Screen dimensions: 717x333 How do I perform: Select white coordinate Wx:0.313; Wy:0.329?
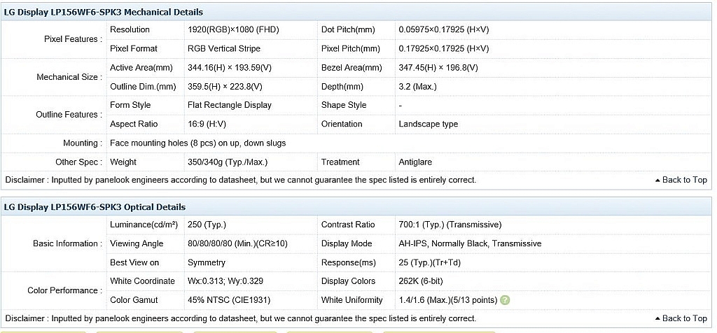point(225,281)
